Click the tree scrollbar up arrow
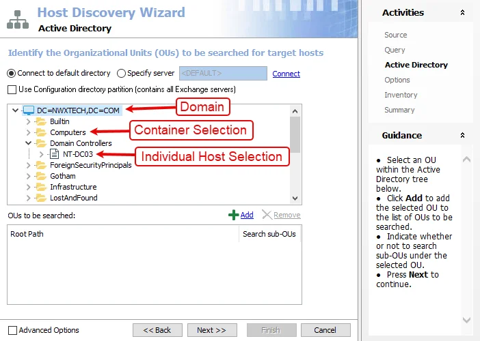This screenshot has height=341, width=480. pyautogui.click(x=295, y=111)
